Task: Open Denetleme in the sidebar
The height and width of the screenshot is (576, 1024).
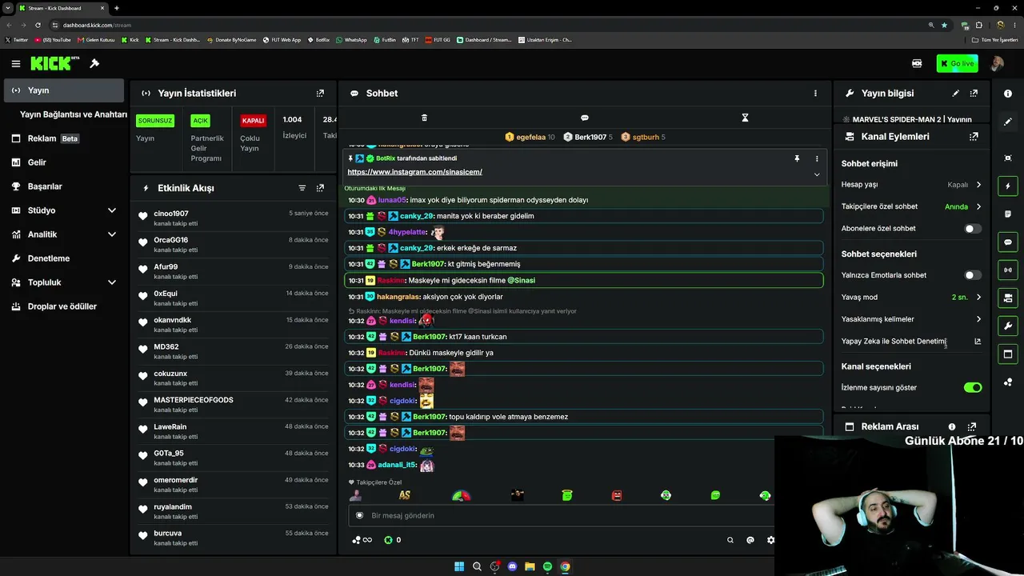Action: 62,258
